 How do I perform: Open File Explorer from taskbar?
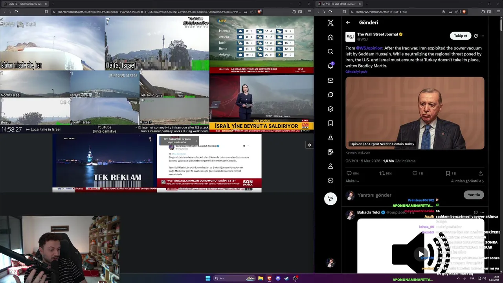(261, 278)
